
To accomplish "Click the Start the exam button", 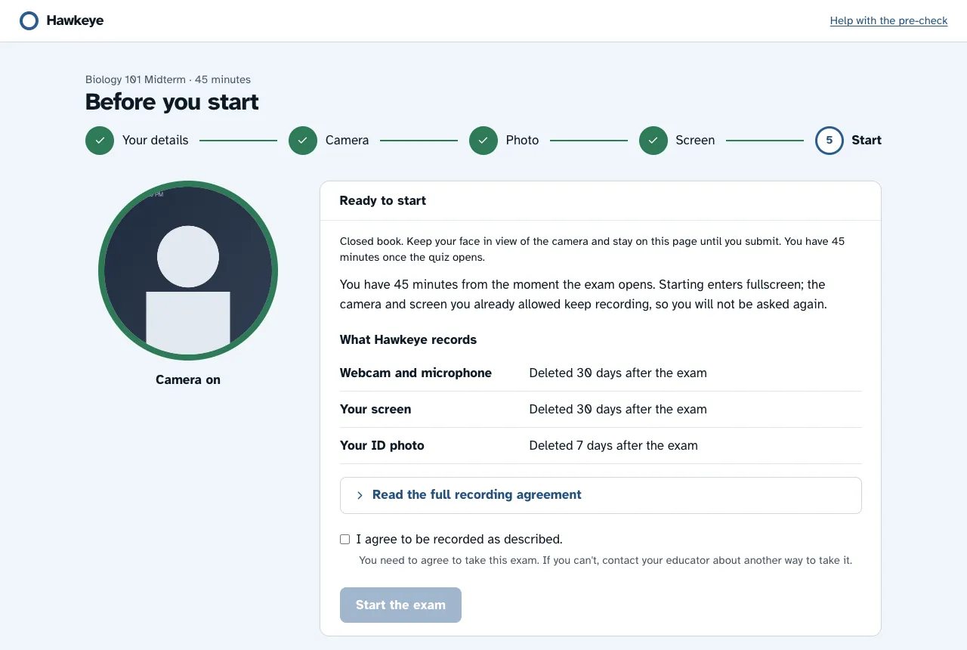I will [400, 605].
